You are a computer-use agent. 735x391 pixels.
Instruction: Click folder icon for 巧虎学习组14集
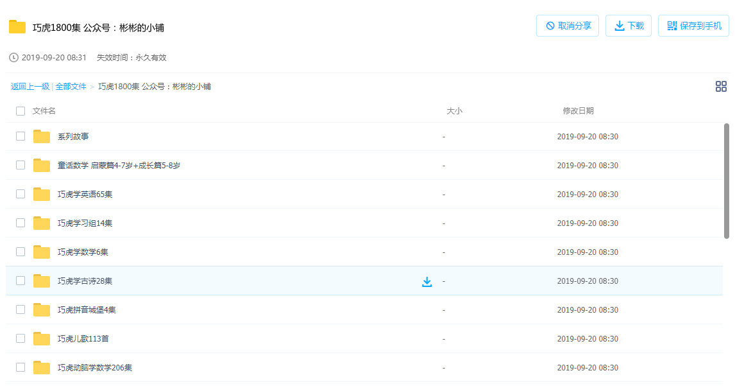pos(42,223)
